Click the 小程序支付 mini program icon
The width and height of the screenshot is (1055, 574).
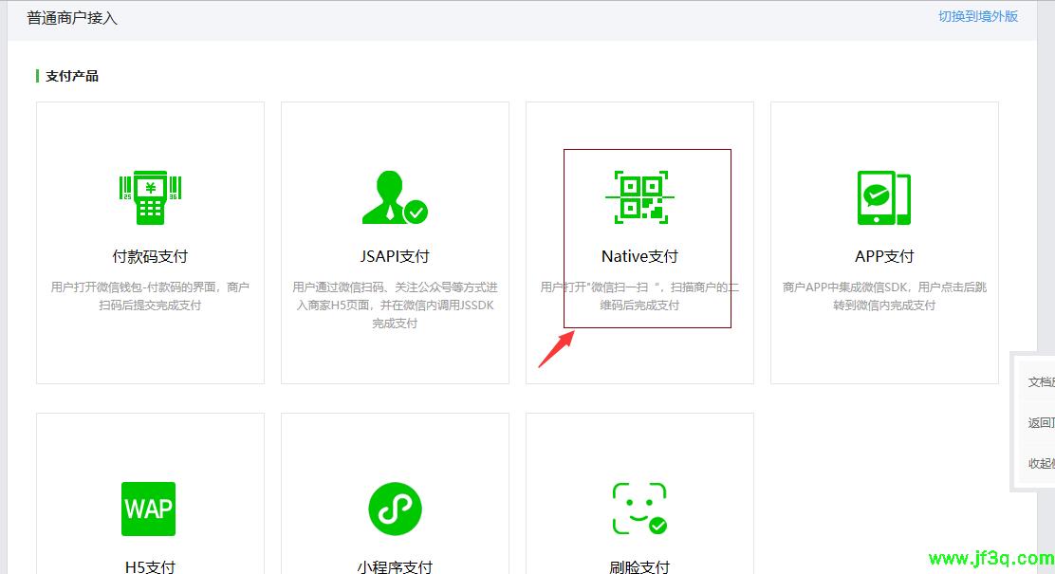[395, 509]
